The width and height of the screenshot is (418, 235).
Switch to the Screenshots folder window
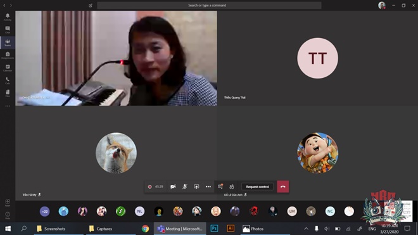tap(59, 229)
